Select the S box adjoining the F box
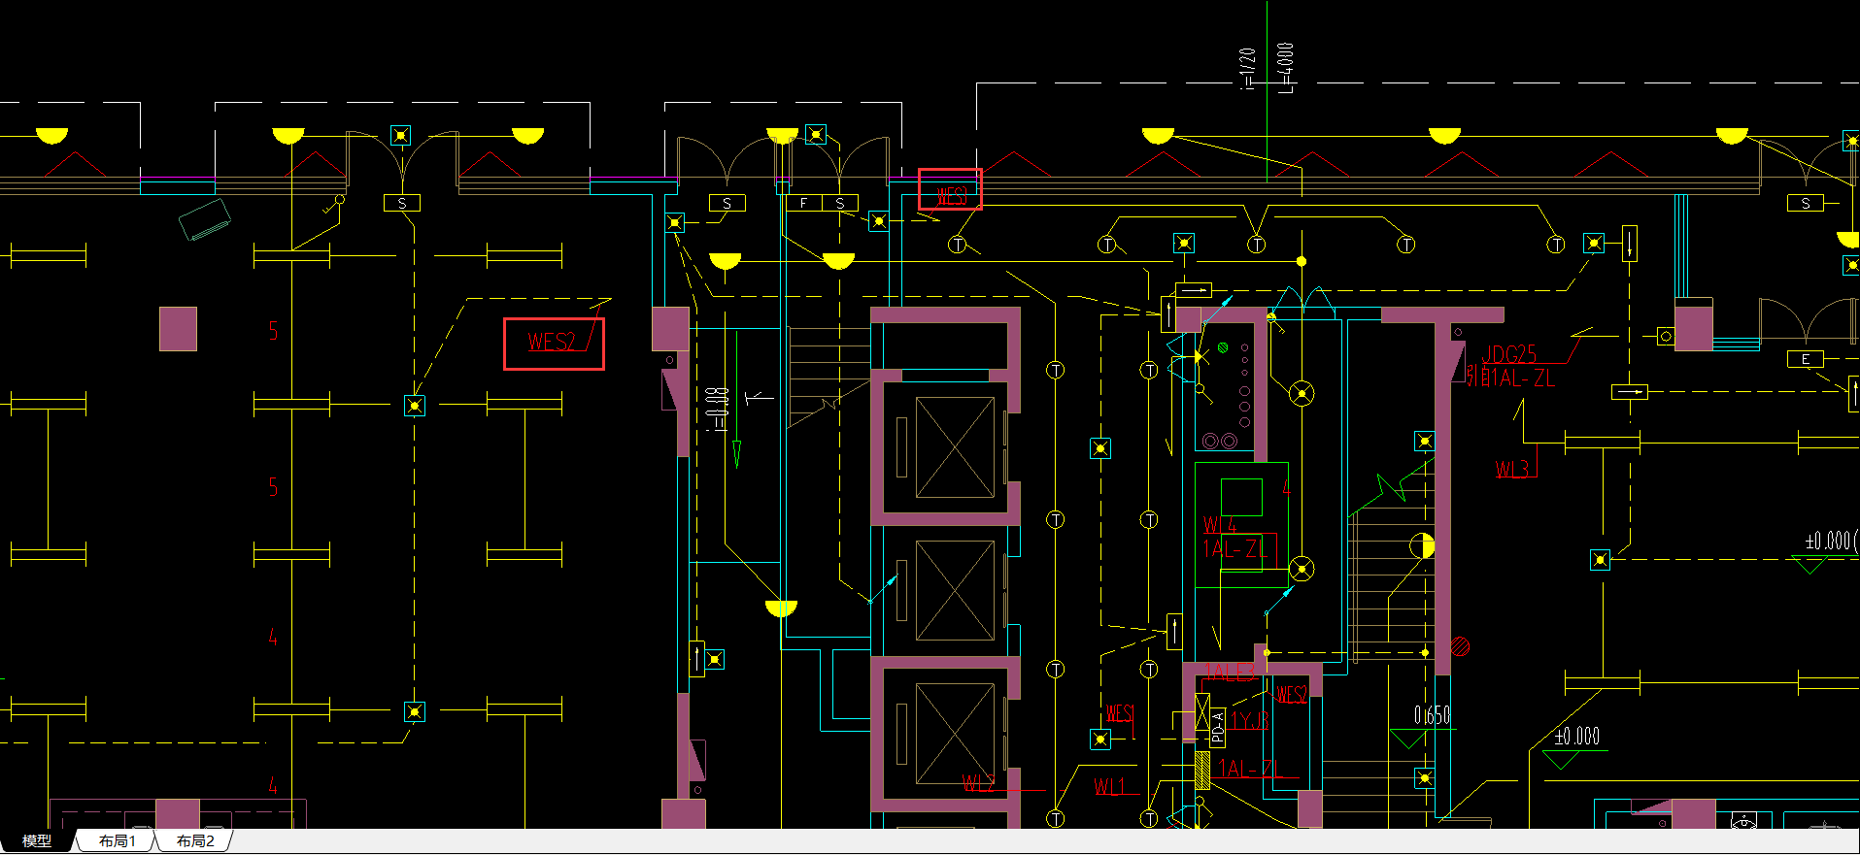 [x=840, y=203]
